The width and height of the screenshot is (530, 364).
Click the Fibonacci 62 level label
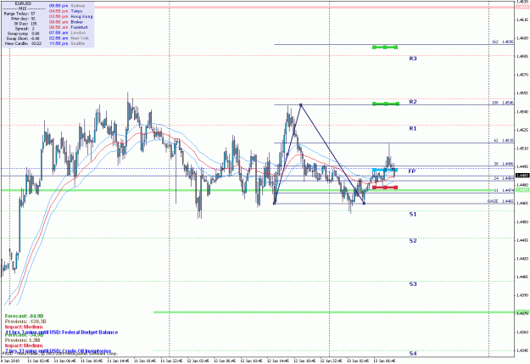[x=504, y=140]
